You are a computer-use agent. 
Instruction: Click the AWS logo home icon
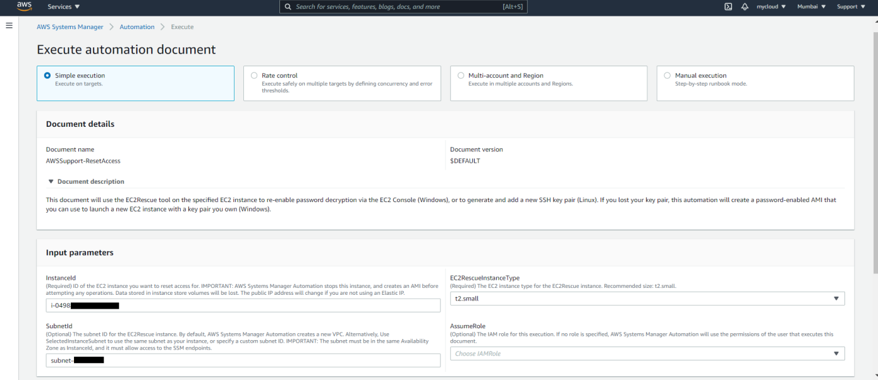coord(24,7)
